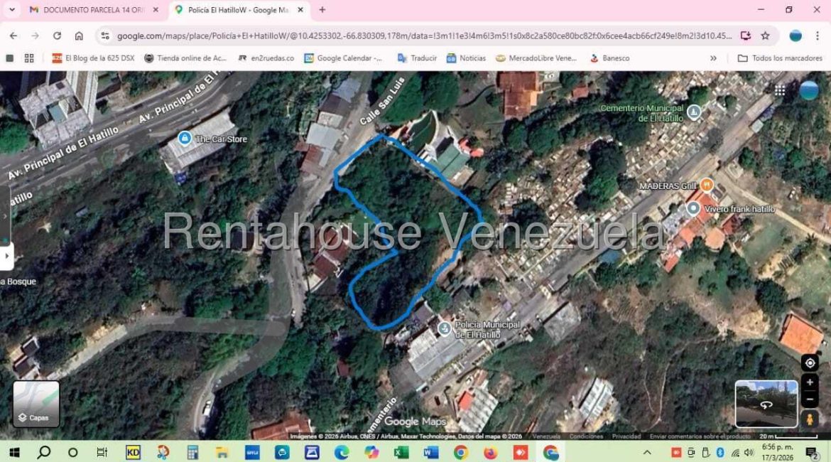Open the Banesco bookmark
Viewport: 831px width, 462px height.
(610, 58)
